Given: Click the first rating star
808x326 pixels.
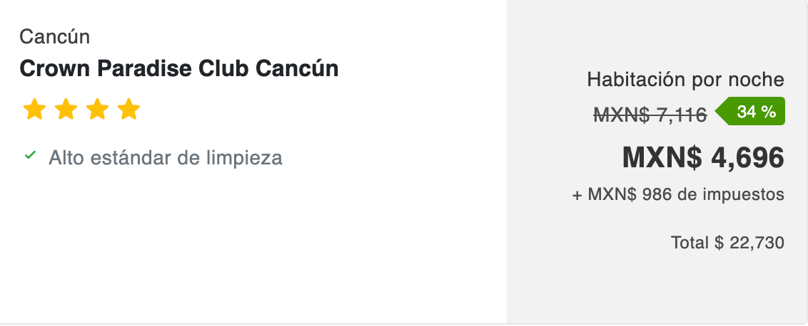Looking at the screenshot, I should (34, 110).
